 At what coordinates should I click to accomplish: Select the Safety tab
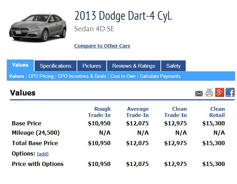click(x=173, y=66)
